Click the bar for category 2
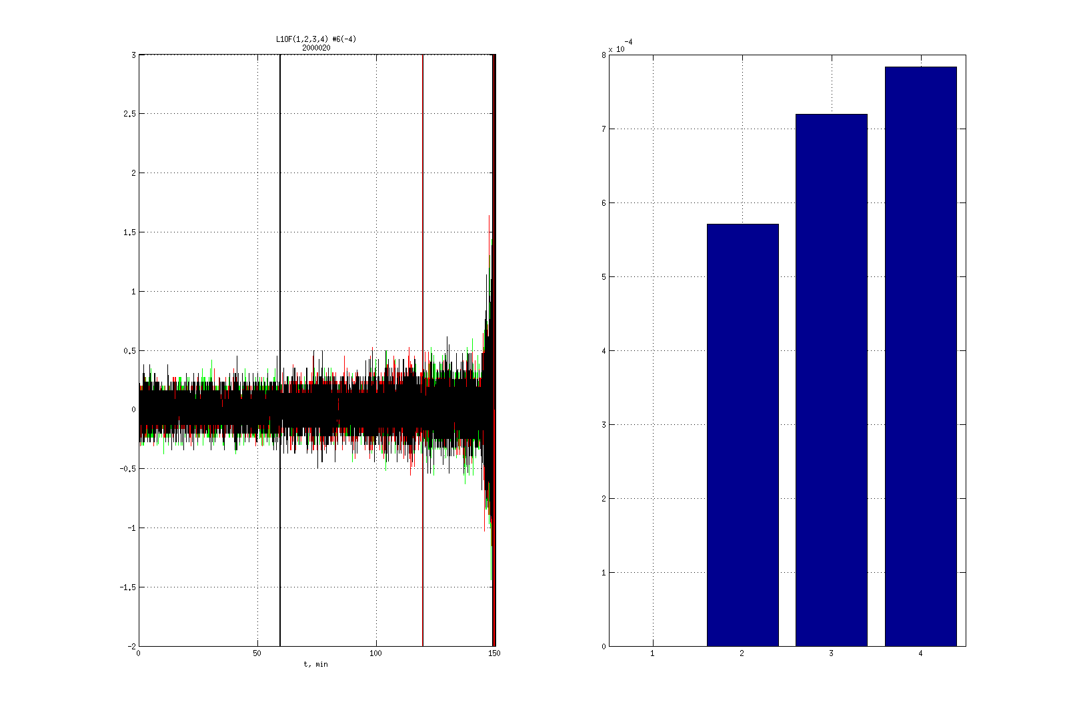The image size is (1067, 726). coord(742,435)
